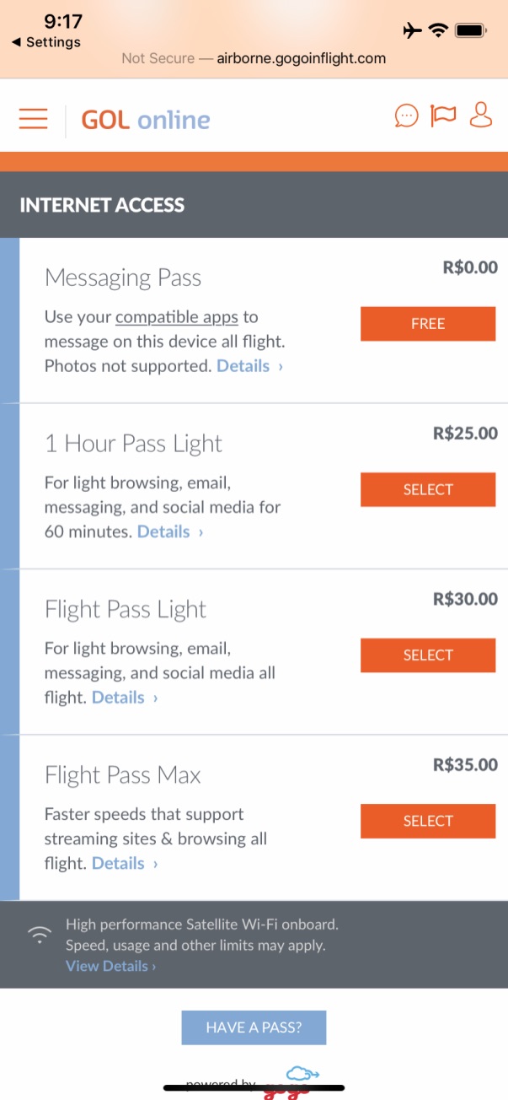
Task: Expand Details for Messaging Pass
Action: (x=249, y=366)
